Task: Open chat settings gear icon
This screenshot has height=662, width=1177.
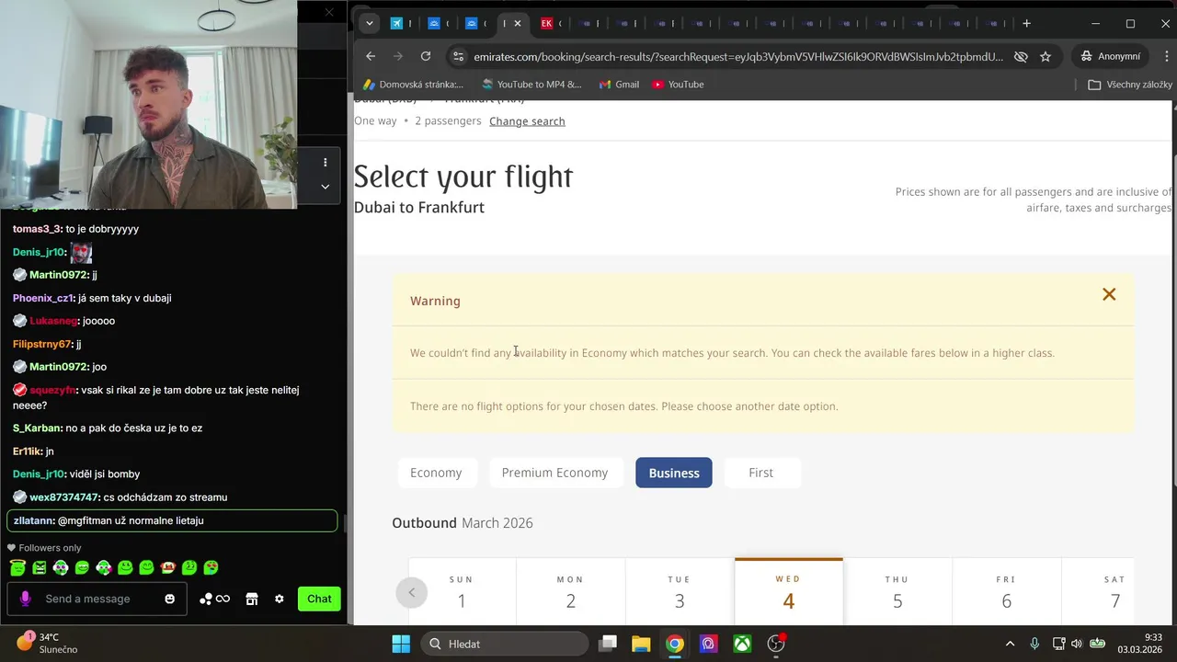Action: (x=280, y=599)
